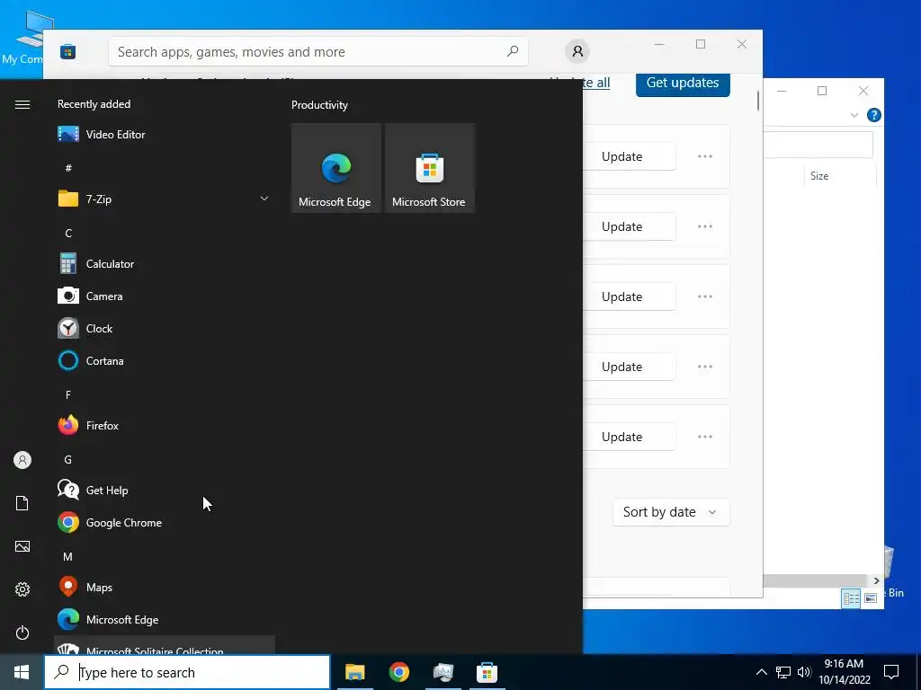Open the Action Center notifications icon
921x690 pixels.
click(x=891, y=672)
